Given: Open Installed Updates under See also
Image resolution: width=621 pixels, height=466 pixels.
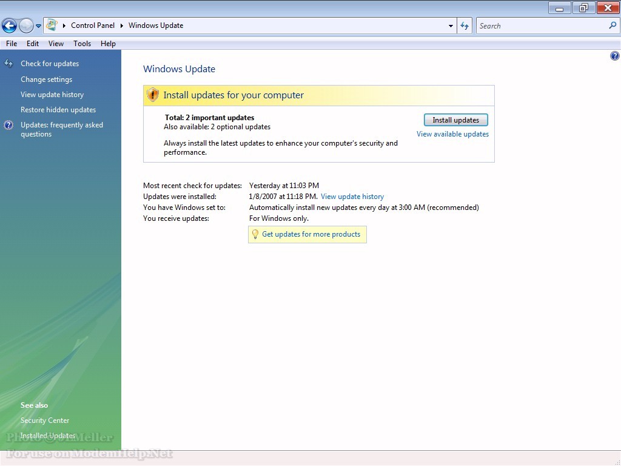Looking at the screenshot, I should pyautogui.click(x=47, y=436).
